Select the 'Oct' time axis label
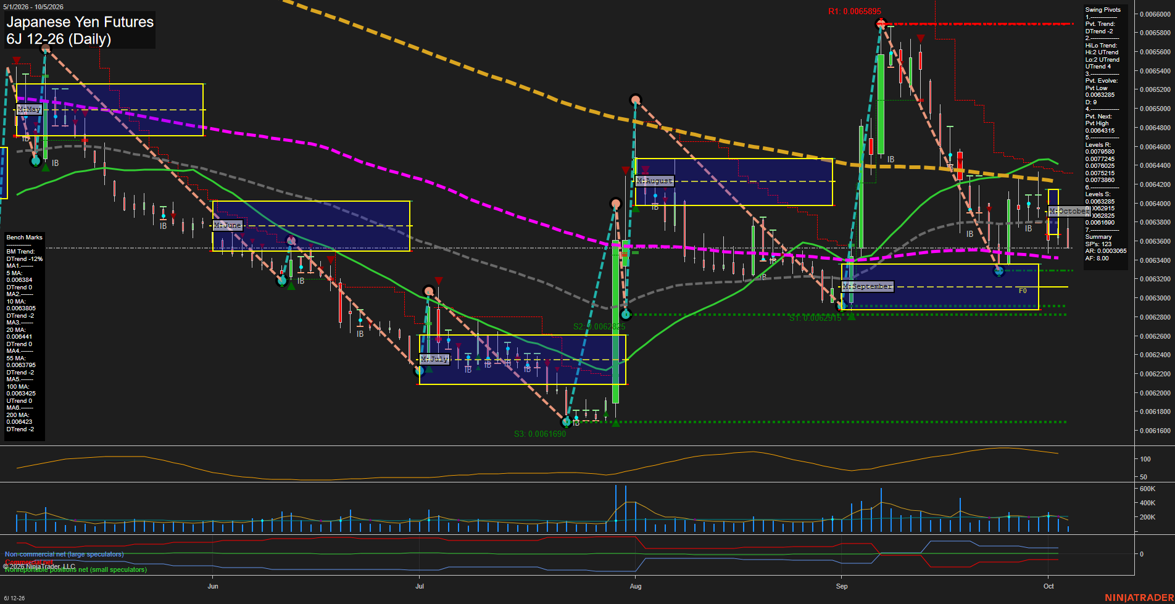This screenshot has width=1175, height=604. (1048, 586)
